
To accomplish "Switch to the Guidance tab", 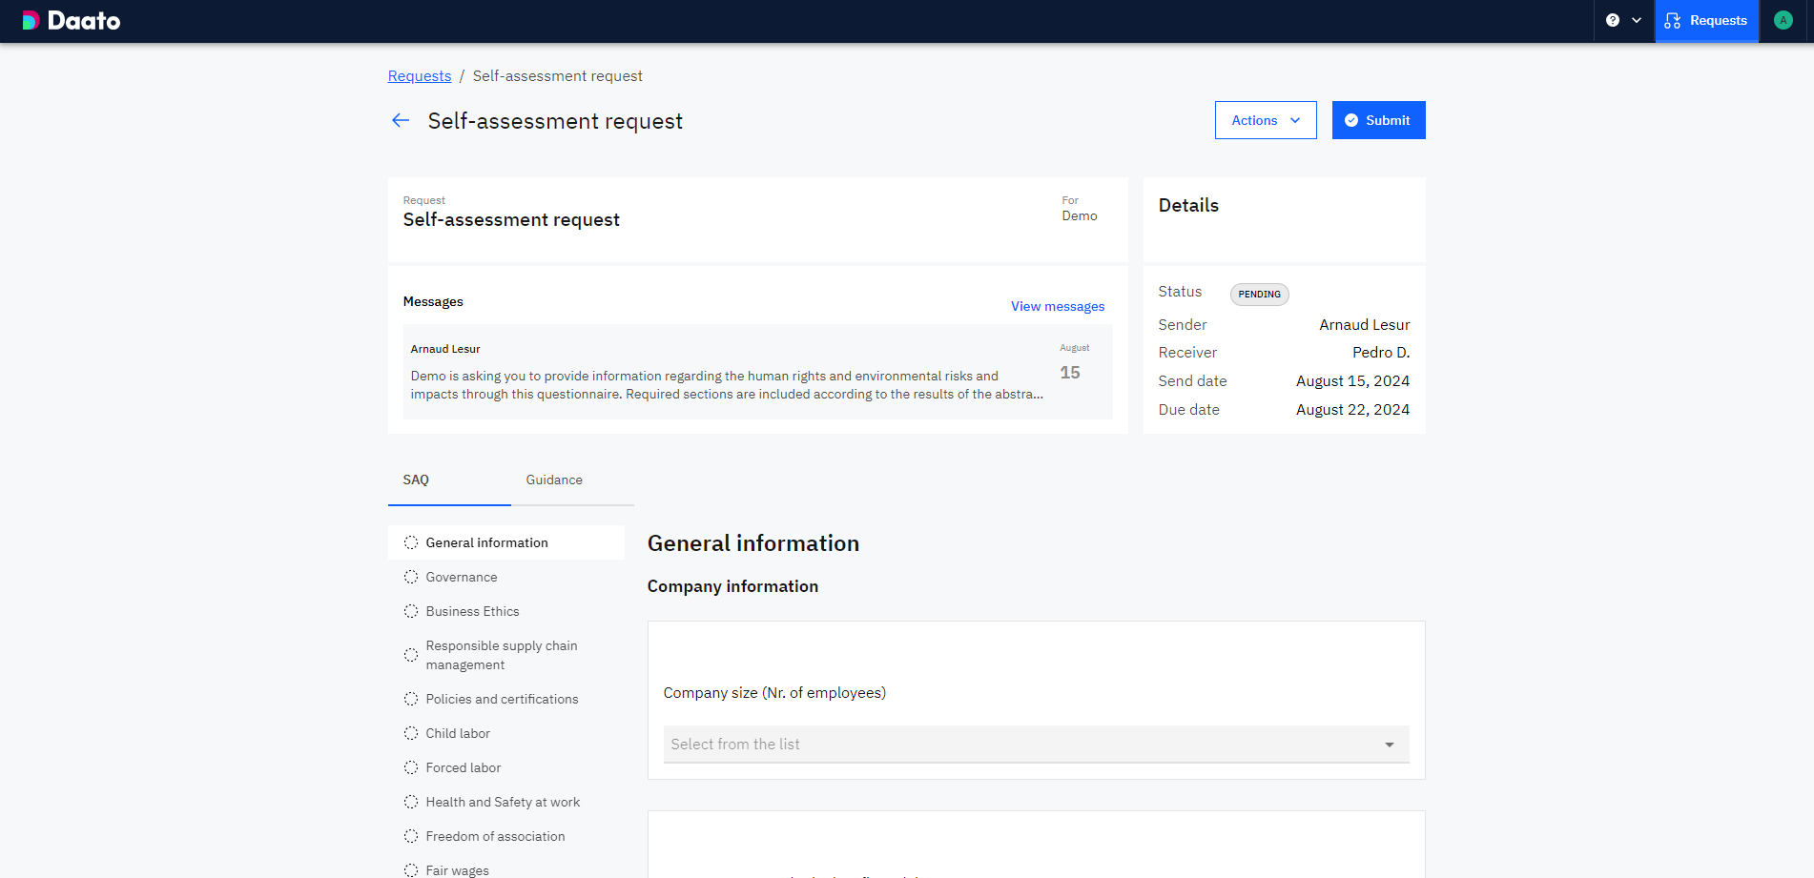I will click(554, 480).
